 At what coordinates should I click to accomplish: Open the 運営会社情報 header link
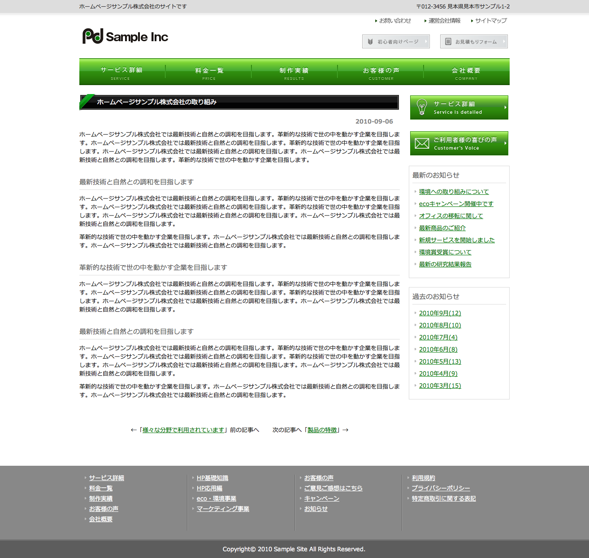click(x=444, y=21)
